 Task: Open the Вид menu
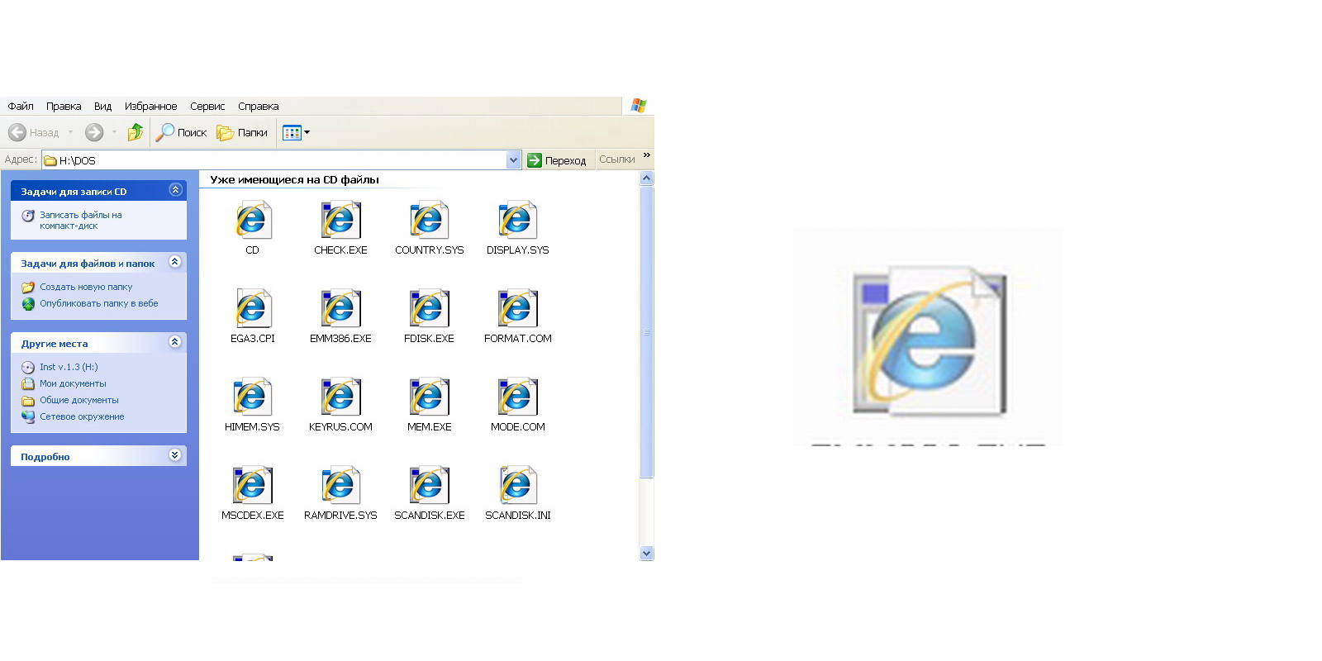pyautogui.click(x=102, y=107)
